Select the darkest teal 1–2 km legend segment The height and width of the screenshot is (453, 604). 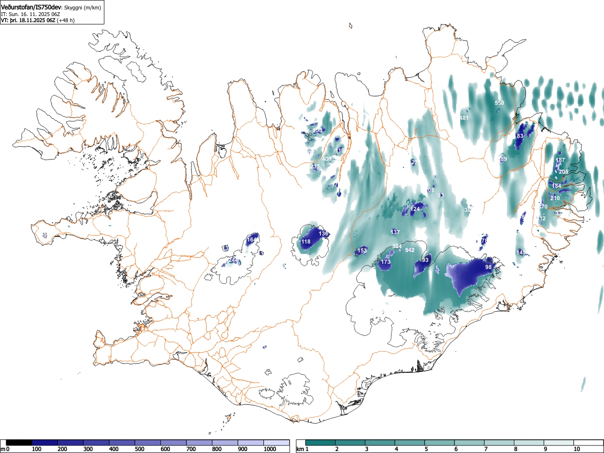click(320, 443)
